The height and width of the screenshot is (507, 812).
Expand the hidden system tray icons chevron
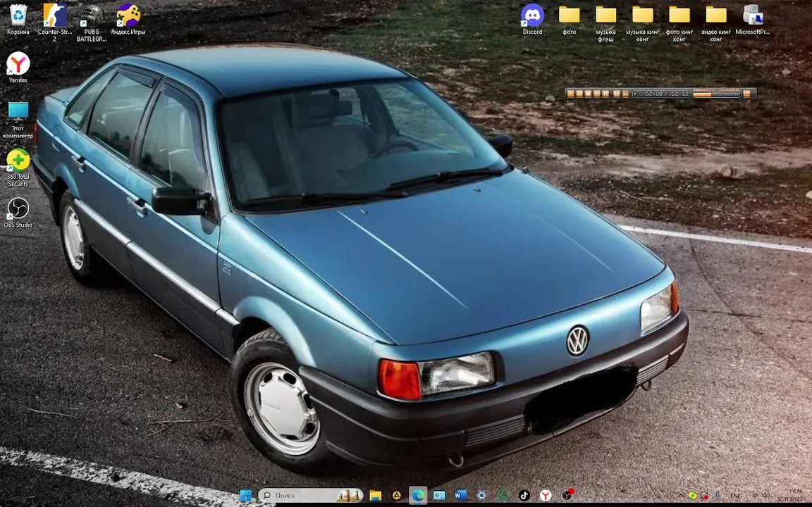681,496
